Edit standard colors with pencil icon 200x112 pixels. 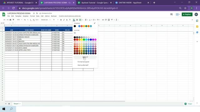[95, 23]
